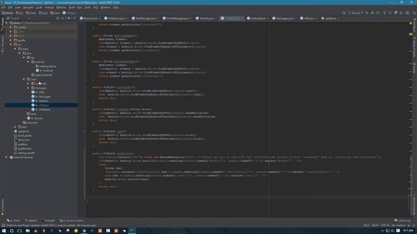Screen dimensions: 417x234
Task: Open the View menu
Action: click(18, 7)
